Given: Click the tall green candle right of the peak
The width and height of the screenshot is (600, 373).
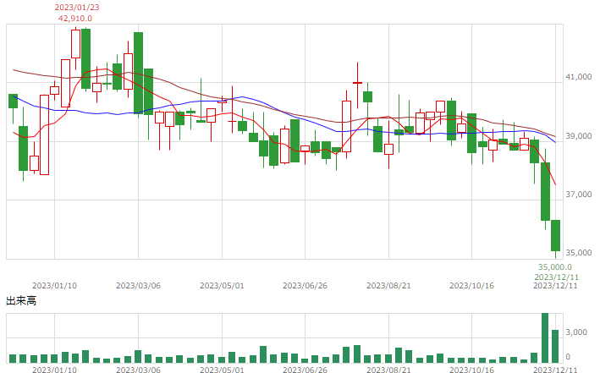Looking at the screenshot, I should 85,58.
